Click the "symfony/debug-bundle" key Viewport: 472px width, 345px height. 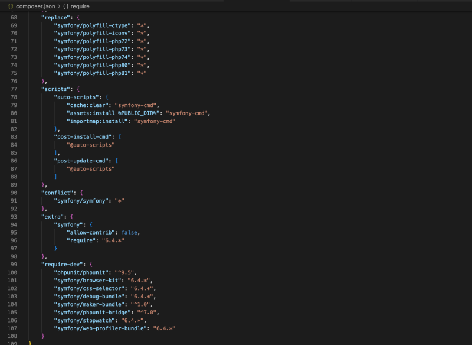point(89,297)
